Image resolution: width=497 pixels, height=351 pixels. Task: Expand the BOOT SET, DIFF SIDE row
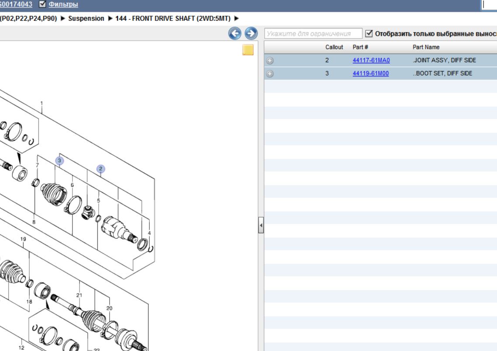[269, 74]
